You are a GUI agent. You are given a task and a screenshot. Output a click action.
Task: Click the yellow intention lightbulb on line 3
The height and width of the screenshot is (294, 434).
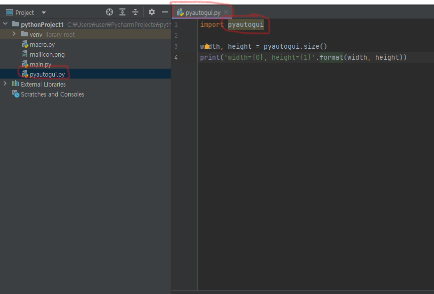(x=207, y=47)
